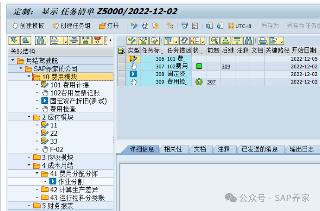Screen dimensions: 320x211
Task: Select tree item 固定资产折旧(测试)
Action: [x=78, y=101]
